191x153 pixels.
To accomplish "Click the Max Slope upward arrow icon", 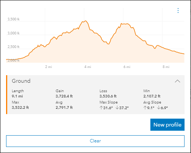I will [101, 108].
